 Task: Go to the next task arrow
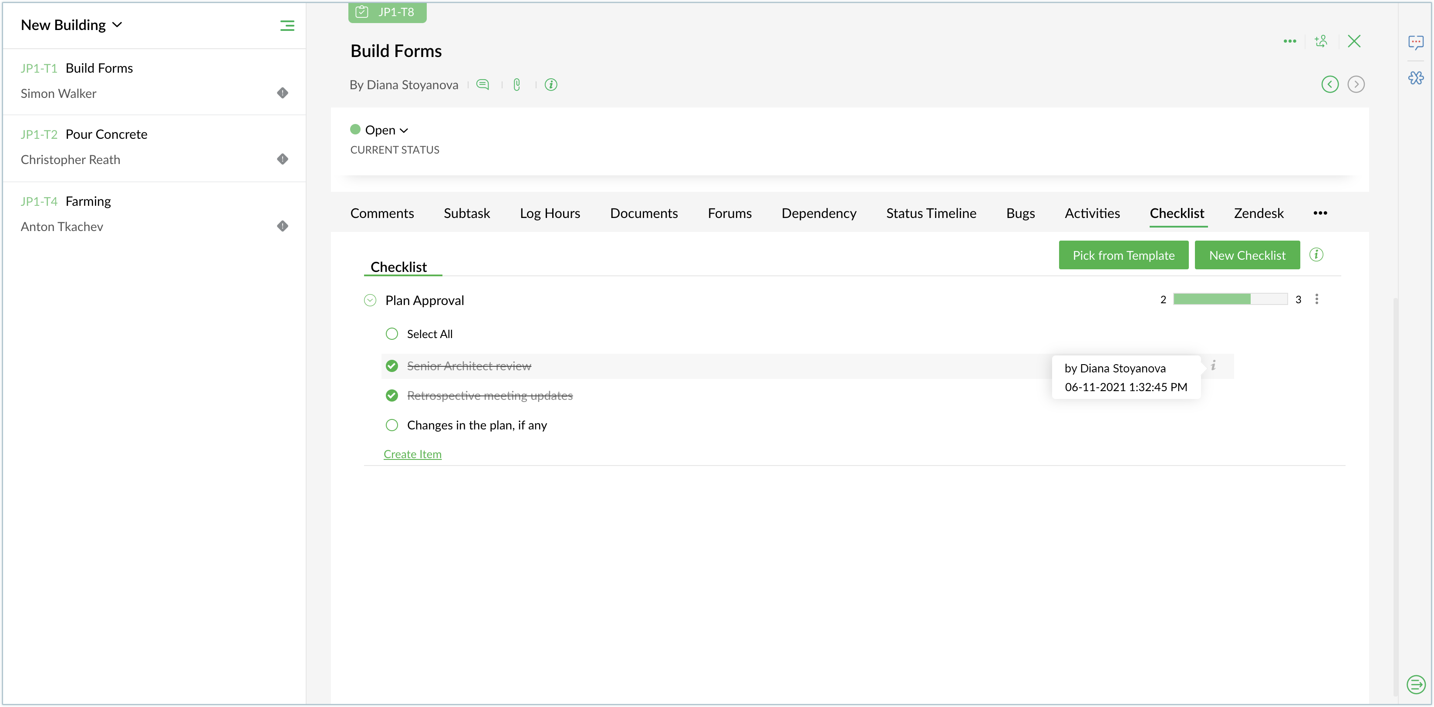click(x=1356, y=84)
